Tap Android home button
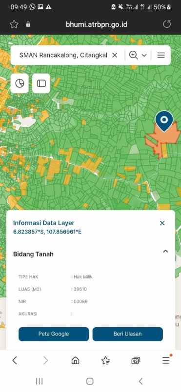 [90, 381]
